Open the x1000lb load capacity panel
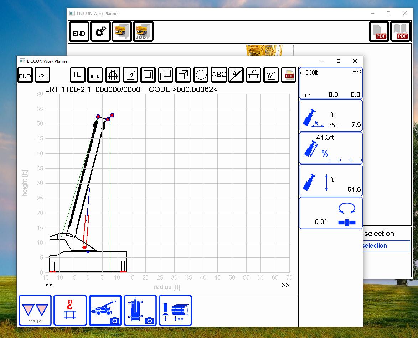 (x=331, y=83)
